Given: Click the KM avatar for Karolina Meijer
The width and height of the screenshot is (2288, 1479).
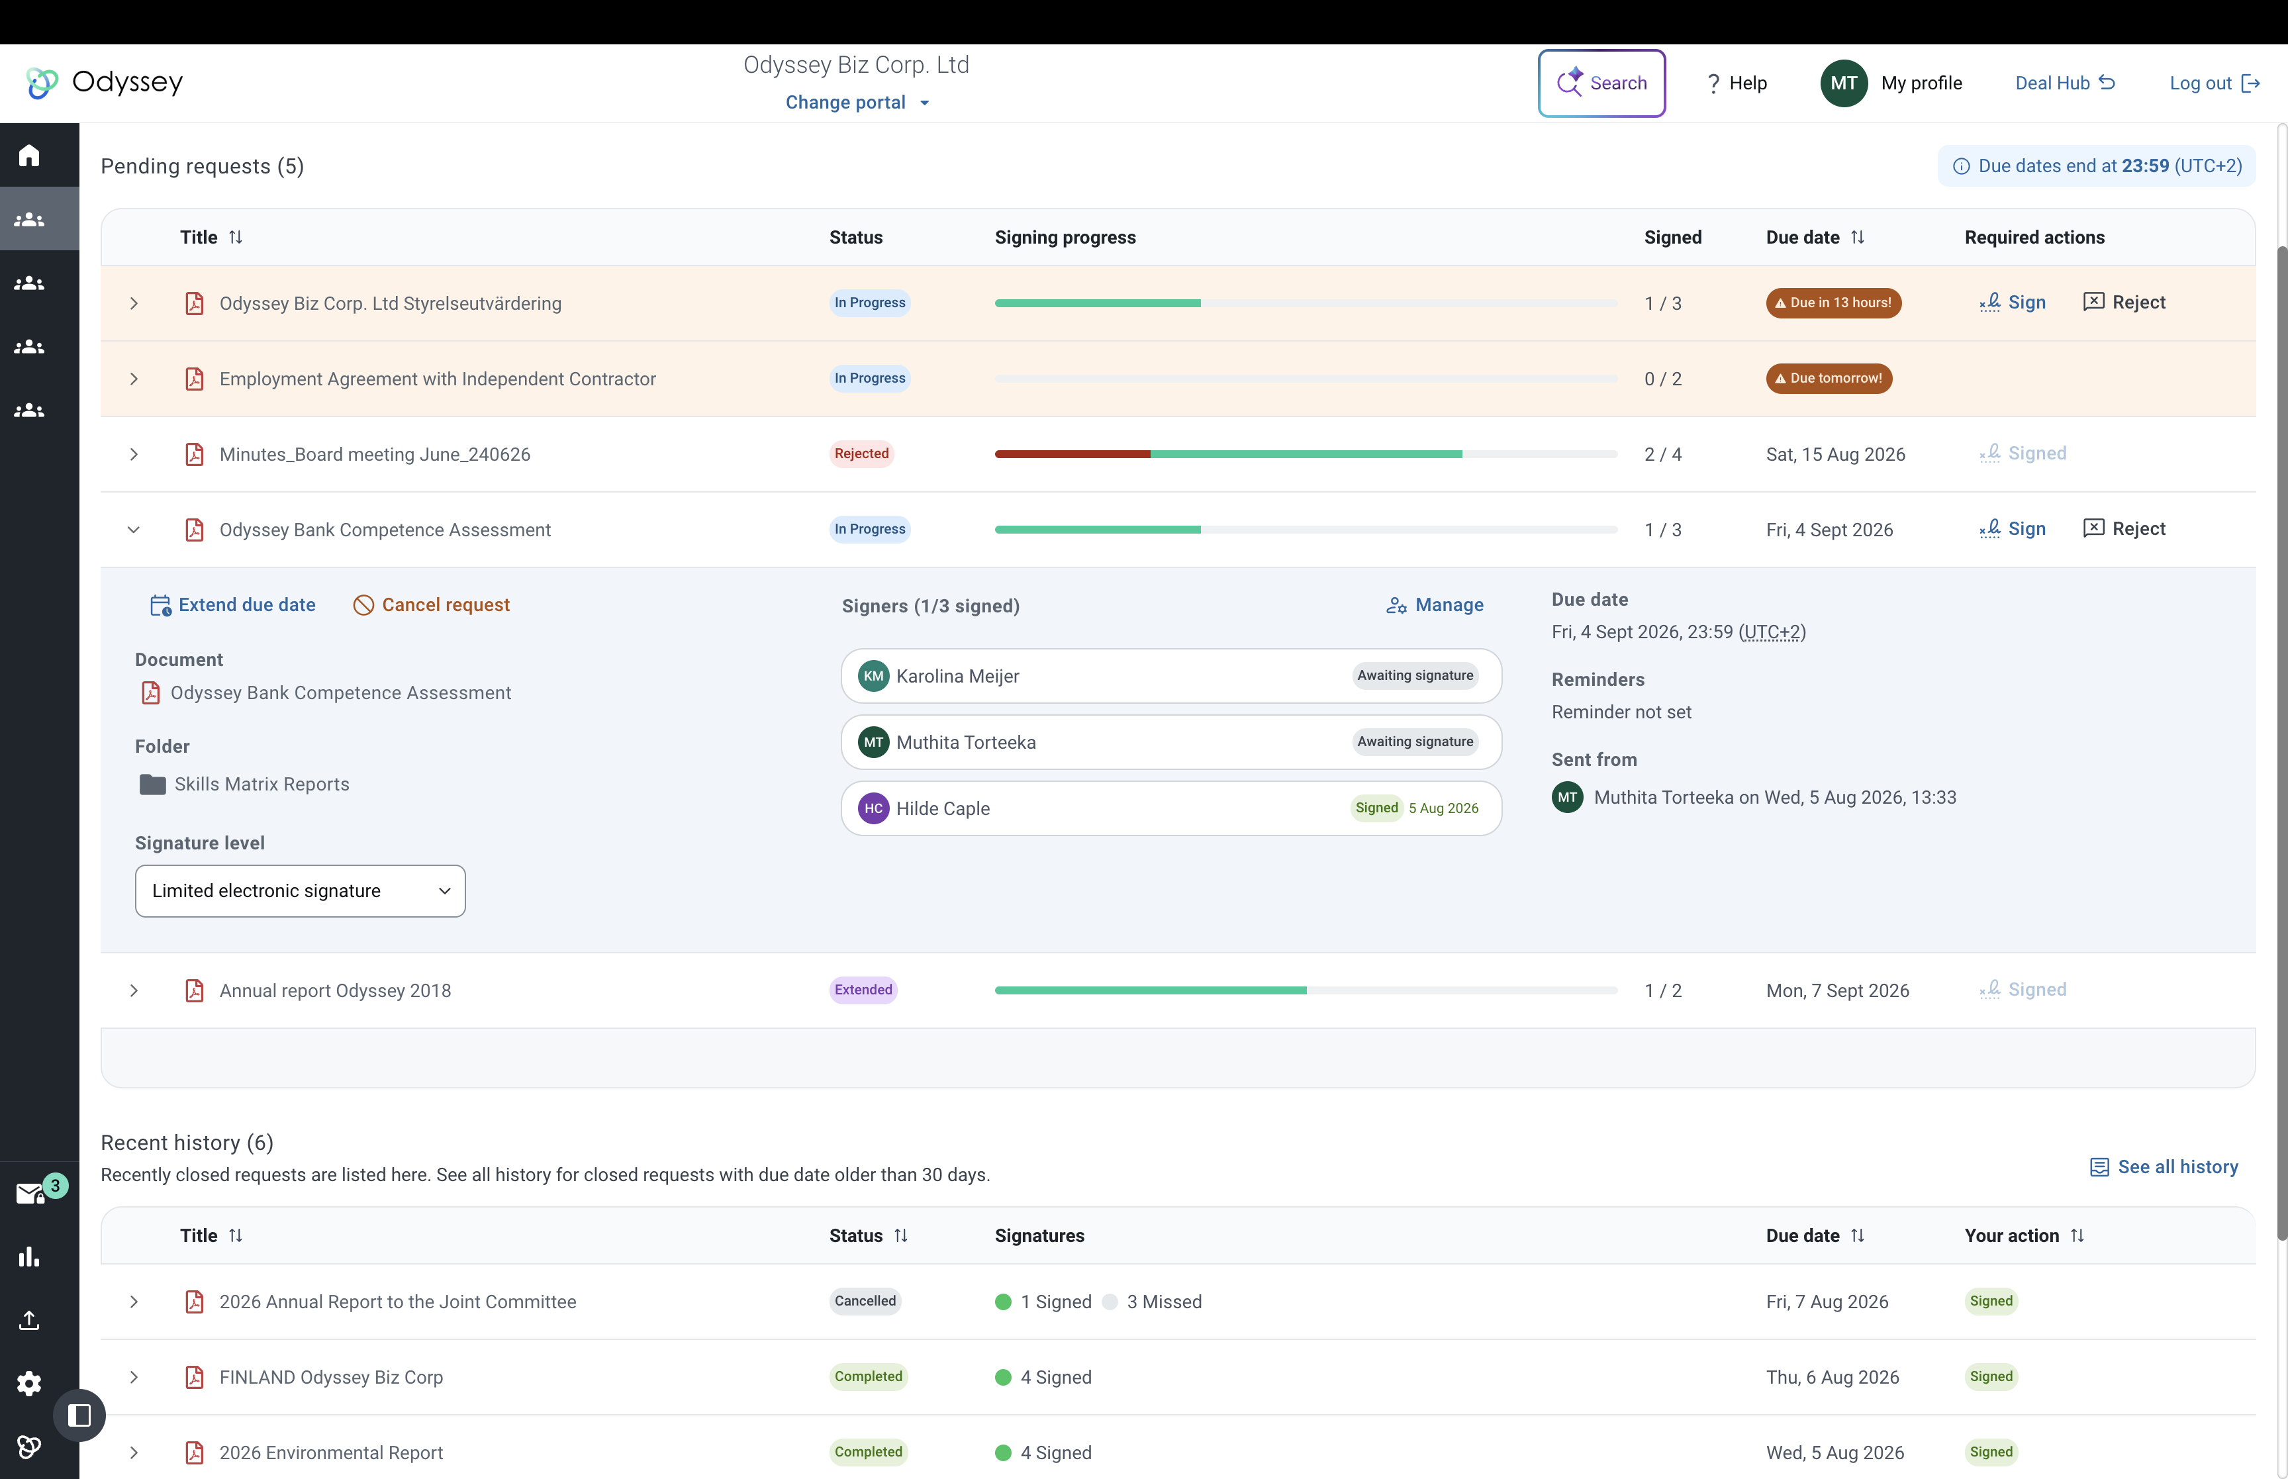Looking at the screenshot, I should [x=873, y=676].
